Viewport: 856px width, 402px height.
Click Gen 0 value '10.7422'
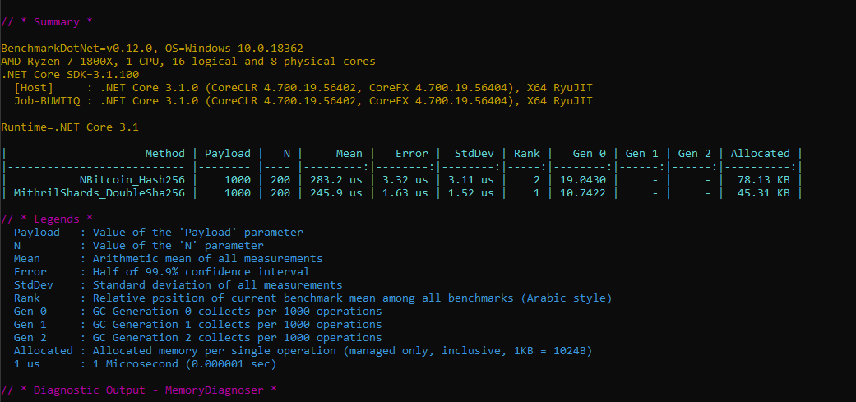click(582, 192)
